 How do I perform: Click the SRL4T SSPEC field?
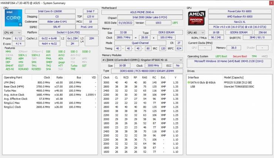coord(57,27)
